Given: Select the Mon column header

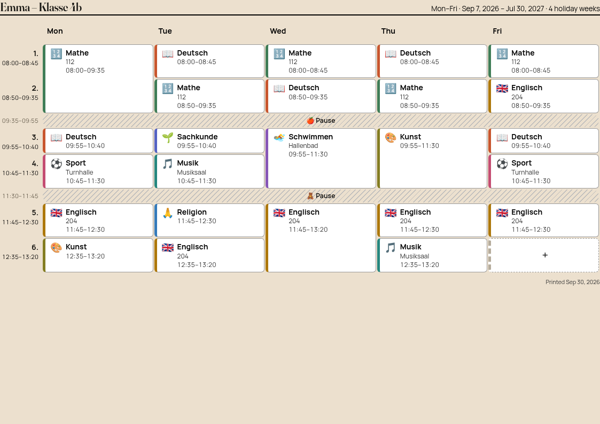Looking at the screenshot, I should click(x=54, y=31).
